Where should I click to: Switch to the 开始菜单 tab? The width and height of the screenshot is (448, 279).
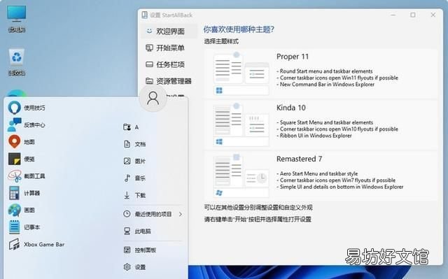[169, 48]
